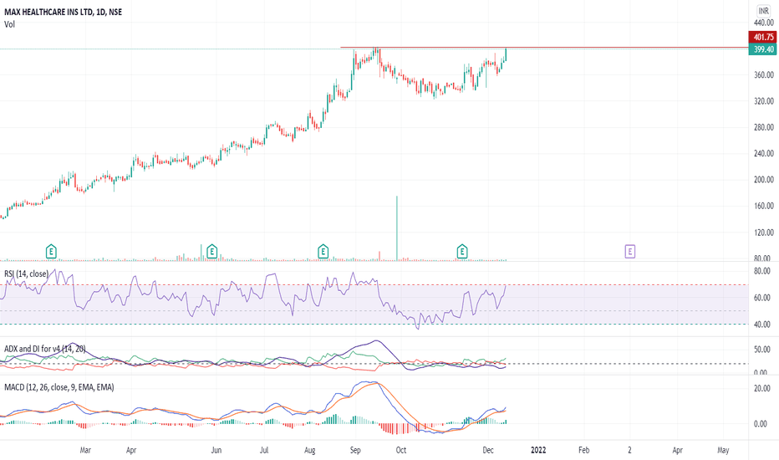Click the Jul label on time axis
The height and width of the screenshot is (460, 779).
264,450
